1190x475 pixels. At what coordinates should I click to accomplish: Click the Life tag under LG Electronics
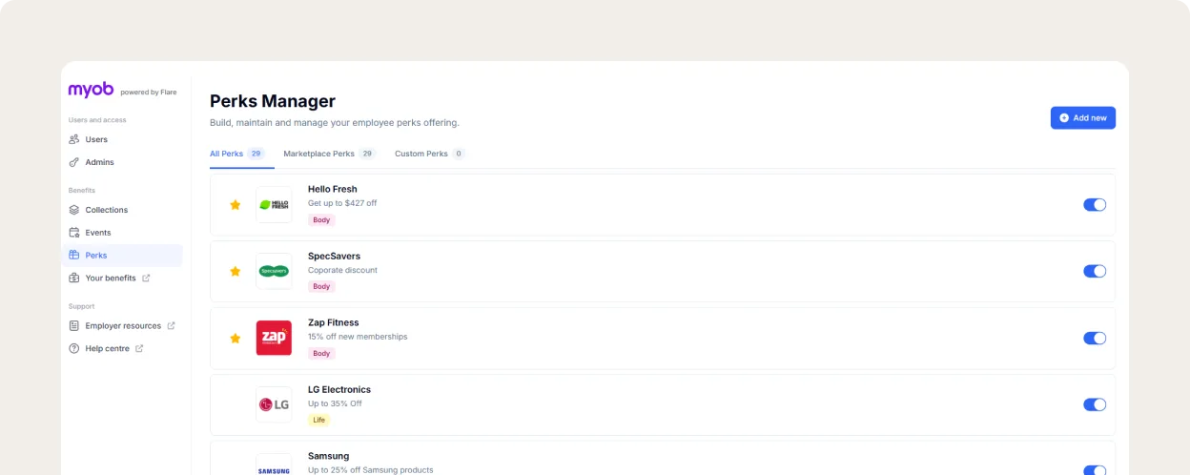click(x=319, y=421)
